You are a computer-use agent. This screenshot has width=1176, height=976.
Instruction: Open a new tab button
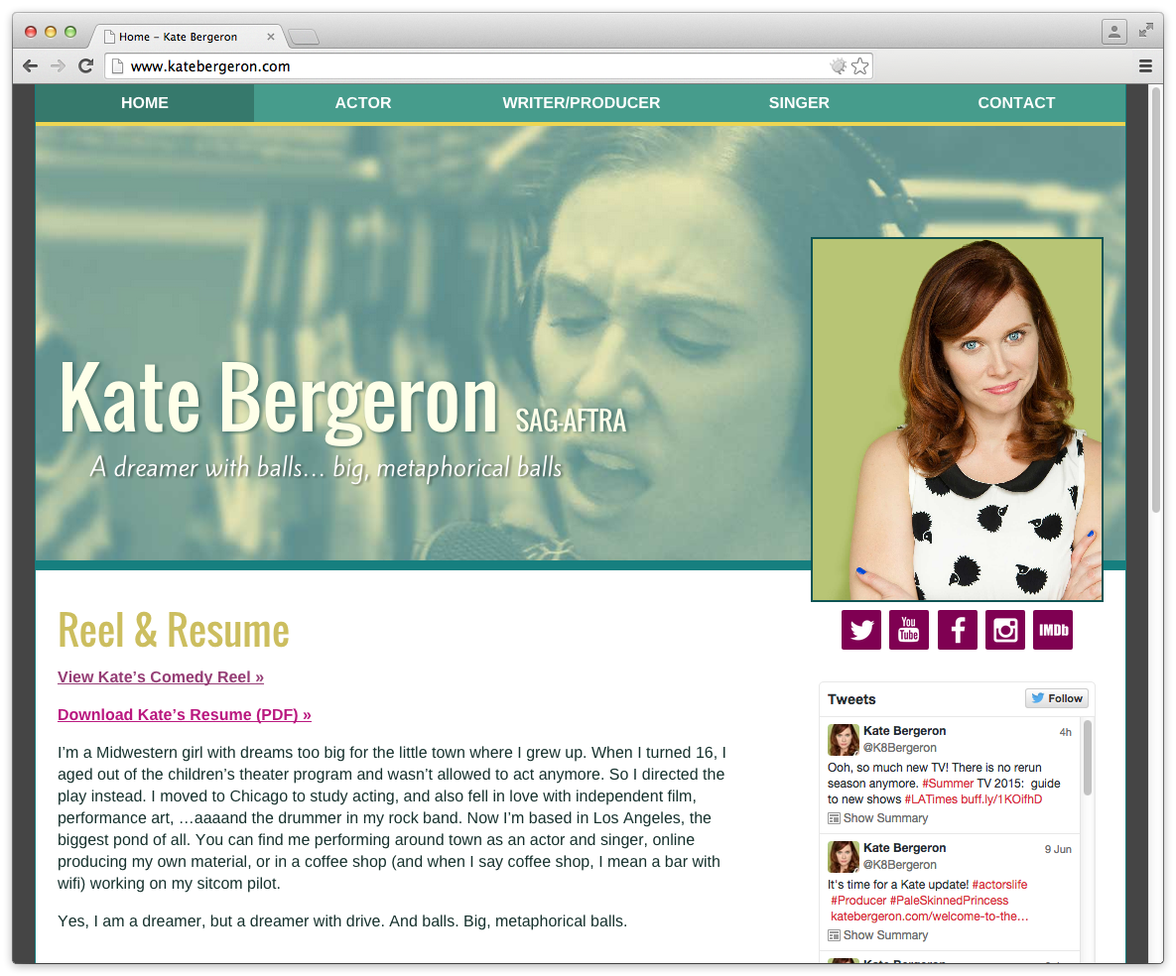[x=304, y=37]
